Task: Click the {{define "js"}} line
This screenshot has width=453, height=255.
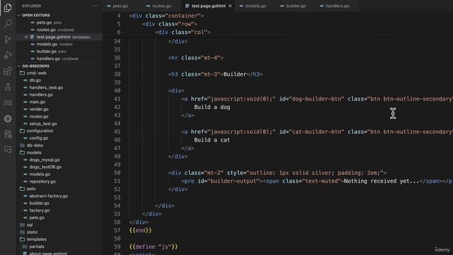Action: pyautogui.click(x=154, y=247)
